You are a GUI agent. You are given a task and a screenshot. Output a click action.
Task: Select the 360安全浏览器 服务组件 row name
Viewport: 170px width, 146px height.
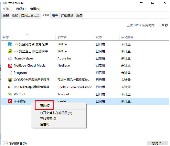pyautogui.click(x=31, y=44)
